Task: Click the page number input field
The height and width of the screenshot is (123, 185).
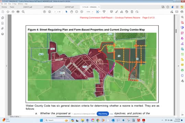Action: point(55,12)
